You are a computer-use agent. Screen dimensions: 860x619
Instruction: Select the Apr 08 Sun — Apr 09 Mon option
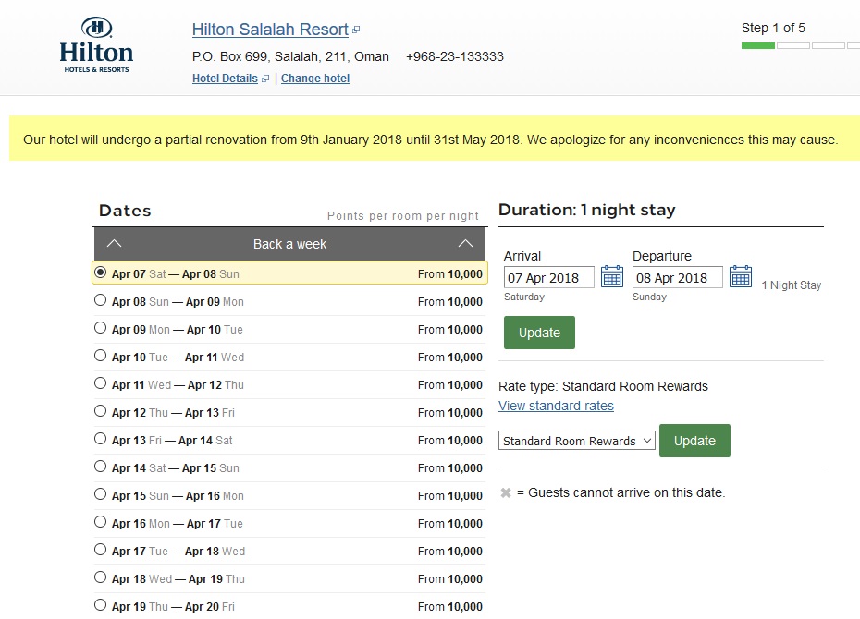(101, 300)
